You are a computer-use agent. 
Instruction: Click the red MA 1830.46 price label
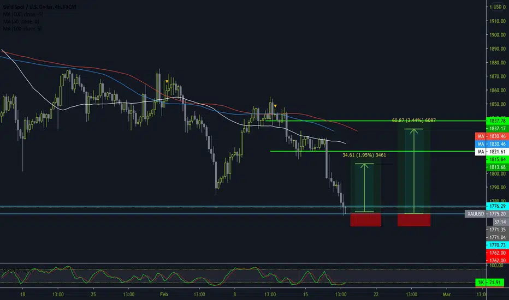coord(492,136)
